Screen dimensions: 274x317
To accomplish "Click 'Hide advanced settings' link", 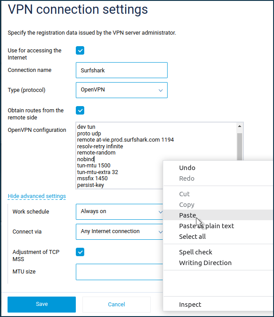I will click(37, 196).
